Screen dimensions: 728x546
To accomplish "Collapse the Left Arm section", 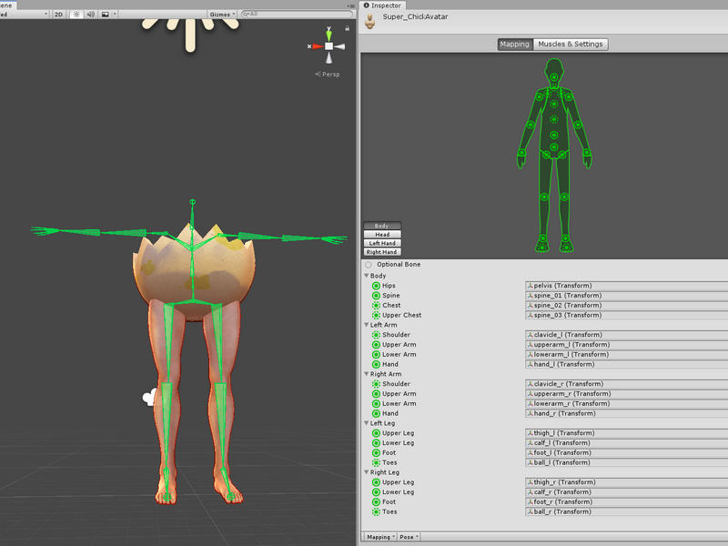I will tap(367, 325).
